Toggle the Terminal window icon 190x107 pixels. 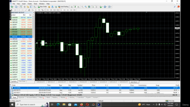(x=31, y=7)
